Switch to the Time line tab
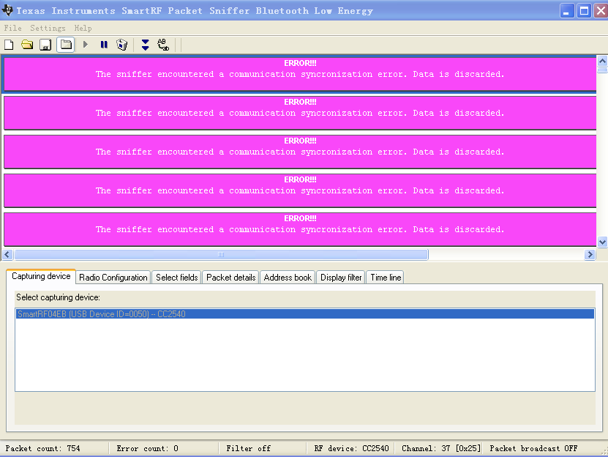Image resolution: width=608 pixels, height=457 pixels. click(x=386, y=278)
